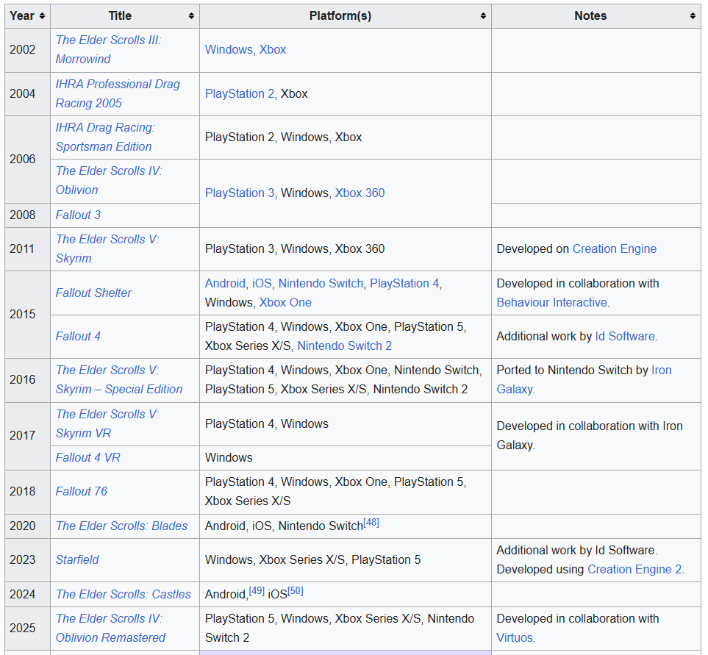Click the 2011 year cell
The width and height of the screenshot is (708, 655).
pos(27,248)
